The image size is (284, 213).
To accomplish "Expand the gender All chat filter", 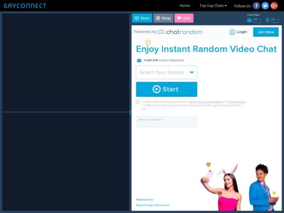I will pyautogui.click(x=257, y=19).
